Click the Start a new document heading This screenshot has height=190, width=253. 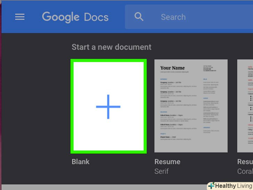112,47
